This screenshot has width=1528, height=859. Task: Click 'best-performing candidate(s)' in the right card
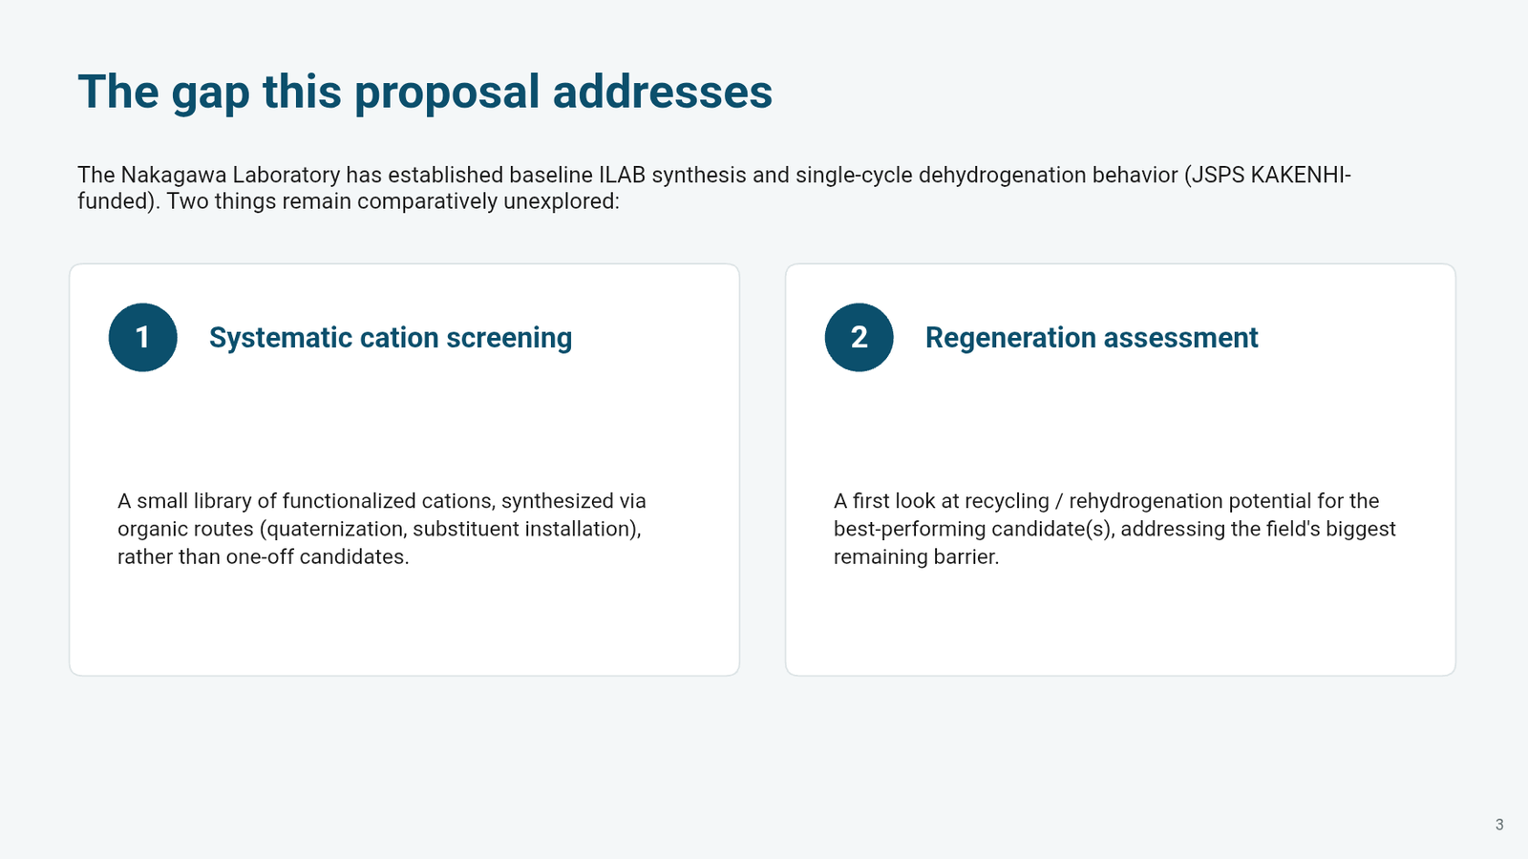(x=973, y=529)
